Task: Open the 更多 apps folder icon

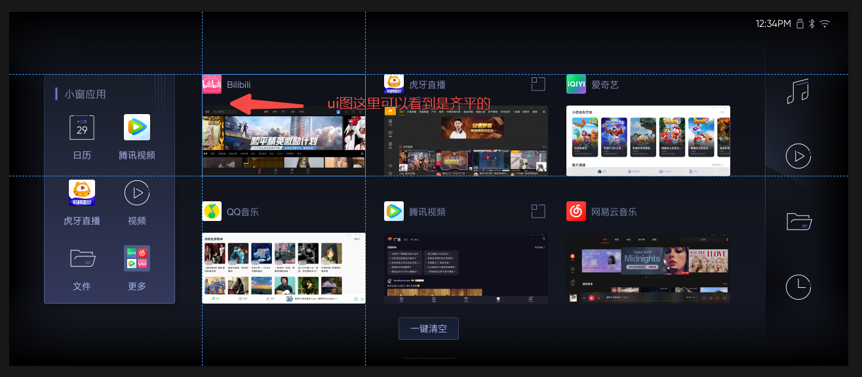Action: tap(137, 258)
